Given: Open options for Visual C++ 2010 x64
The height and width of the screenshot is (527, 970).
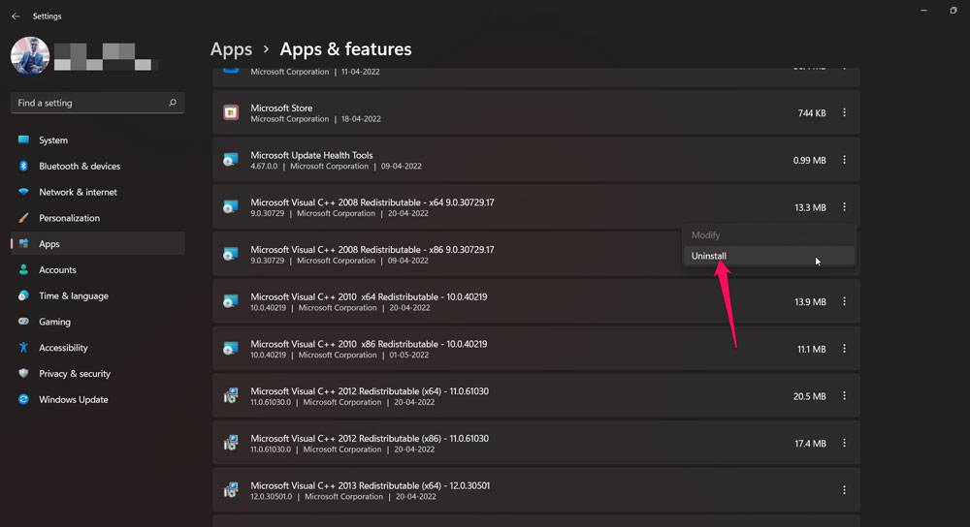Looking at the screenshot, I should (844, 302).
